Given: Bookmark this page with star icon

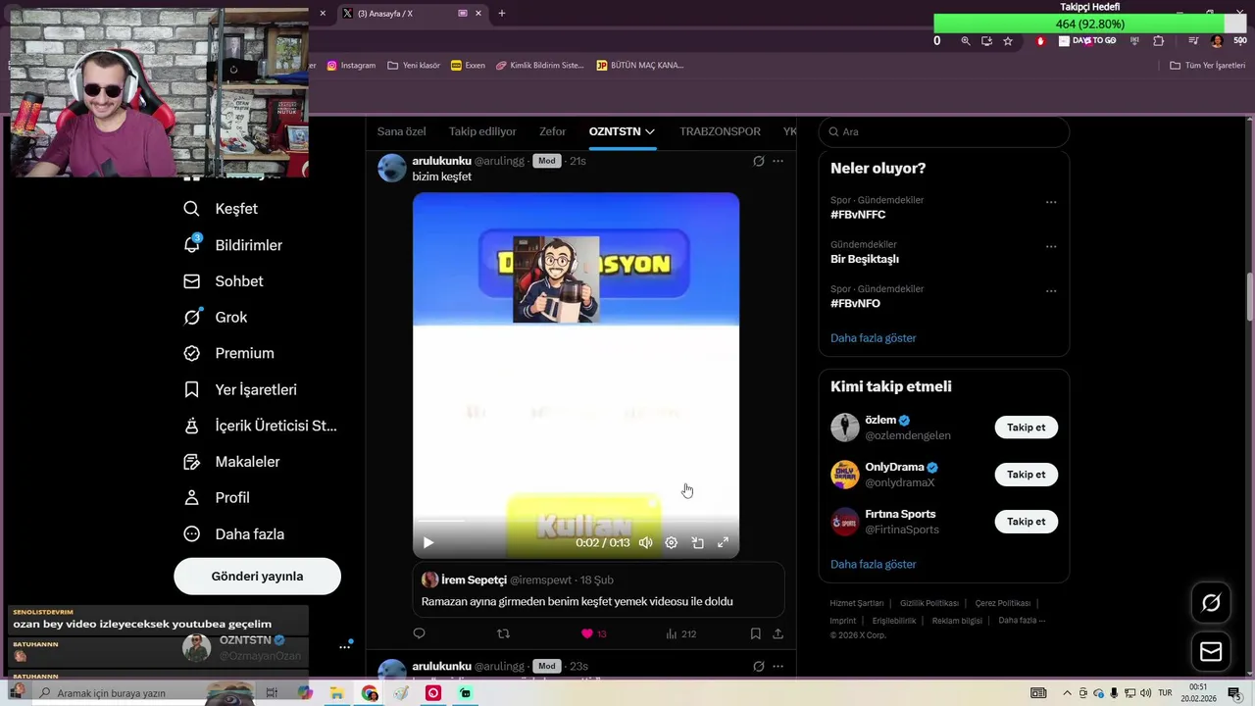Looking at the screenshot, I should (x=1008, y=41).
